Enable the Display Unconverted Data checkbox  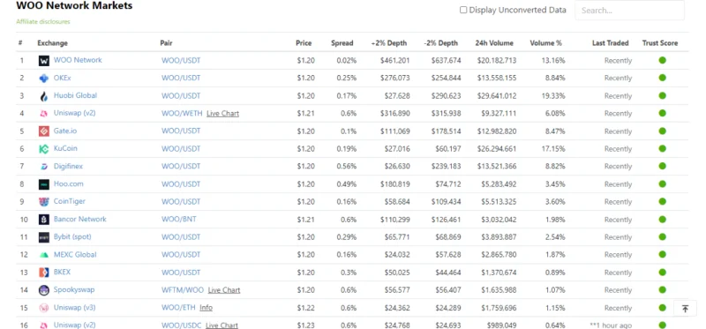click(x=462, y=10)
